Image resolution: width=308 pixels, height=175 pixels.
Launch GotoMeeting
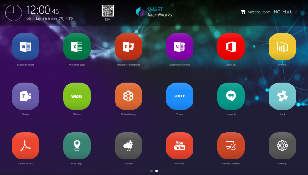(x=128, y=96)
